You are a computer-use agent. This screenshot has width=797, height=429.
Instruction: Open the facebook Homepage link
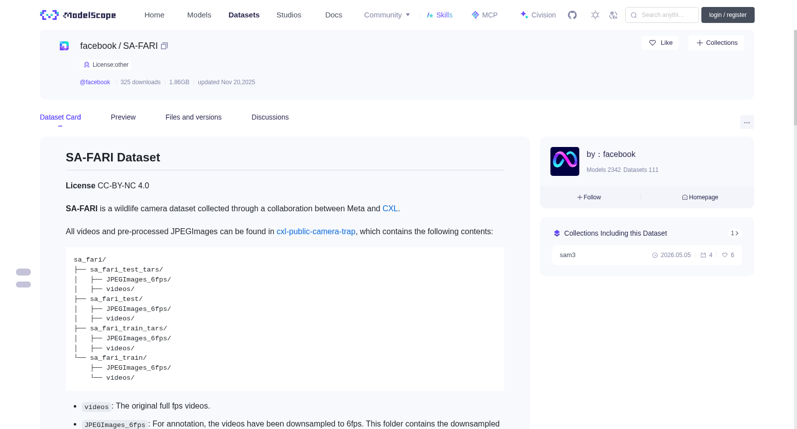(700, 197)
